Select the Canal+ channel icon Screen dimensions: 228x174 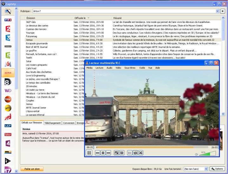tap(8, 46)
